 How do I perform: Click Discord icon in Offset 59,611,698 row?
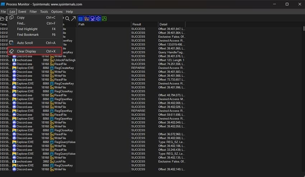14,115
